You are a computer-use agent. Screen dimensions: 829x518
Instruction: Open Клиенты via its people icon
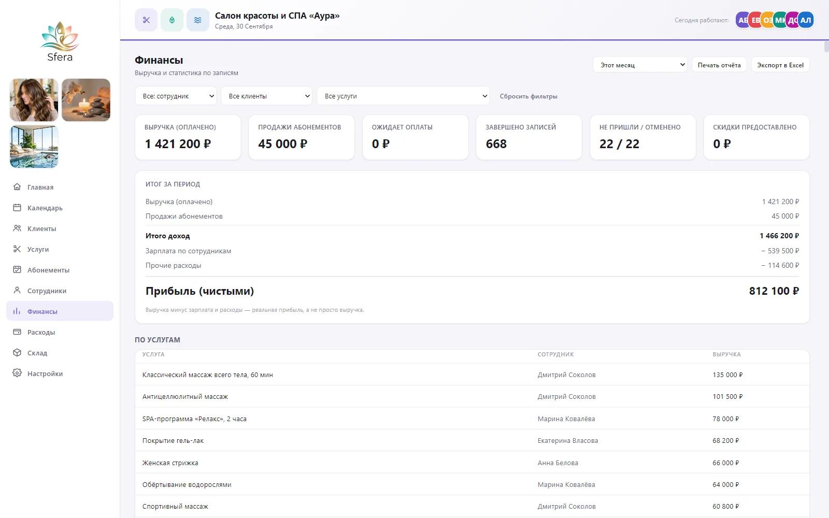tap(17, 228)
